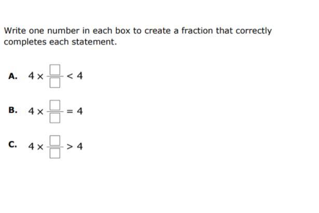Screen dimensions: 319x213
Task: Select the denominator box in statement A
Action: [55, 83]
